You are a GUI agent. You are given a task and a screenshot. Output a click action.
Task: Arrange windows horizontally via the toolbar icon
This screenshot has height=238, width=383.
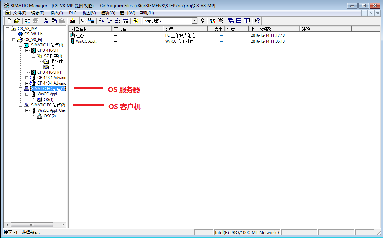click(239, 21)
